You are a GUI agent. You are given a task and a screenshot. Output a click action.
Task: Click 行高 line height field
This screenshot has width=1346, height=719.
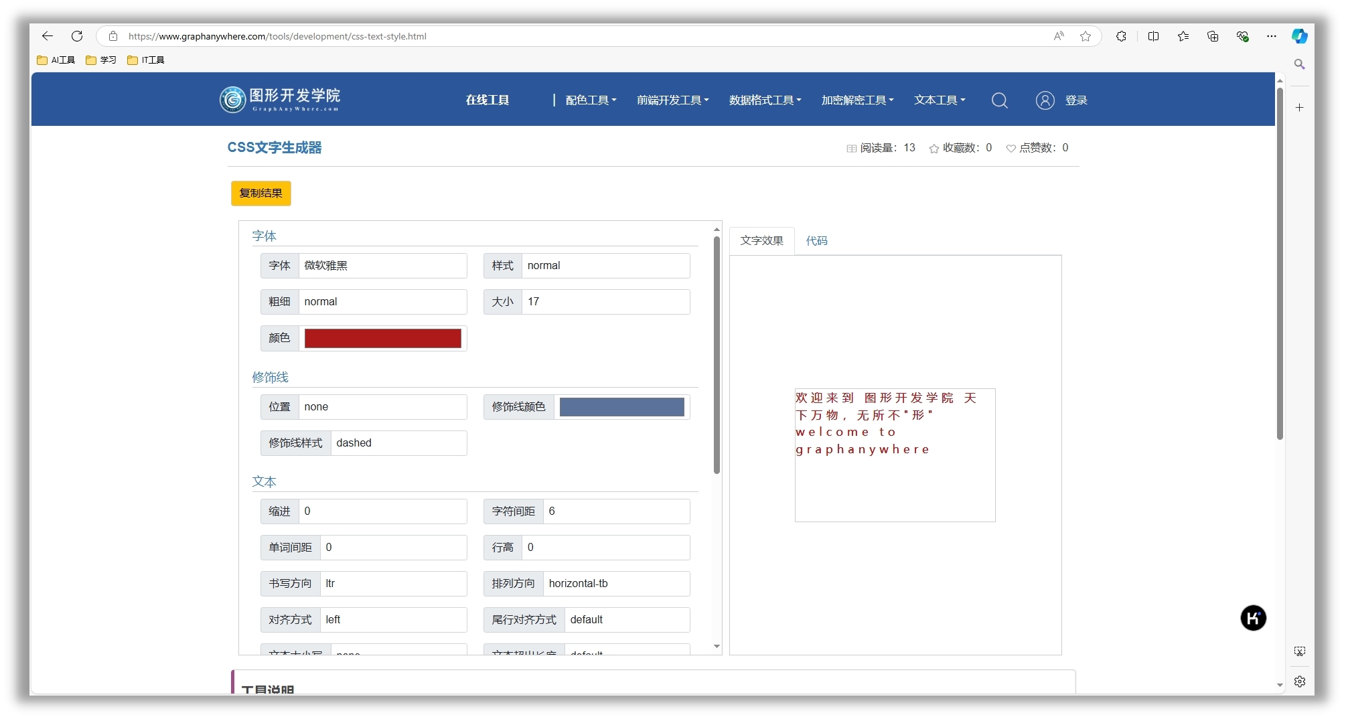(605, 548)
